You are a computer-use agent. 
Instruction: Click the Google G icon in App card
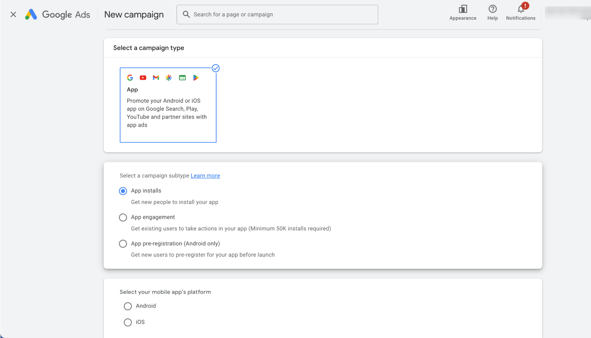click(x=130, y=78)
